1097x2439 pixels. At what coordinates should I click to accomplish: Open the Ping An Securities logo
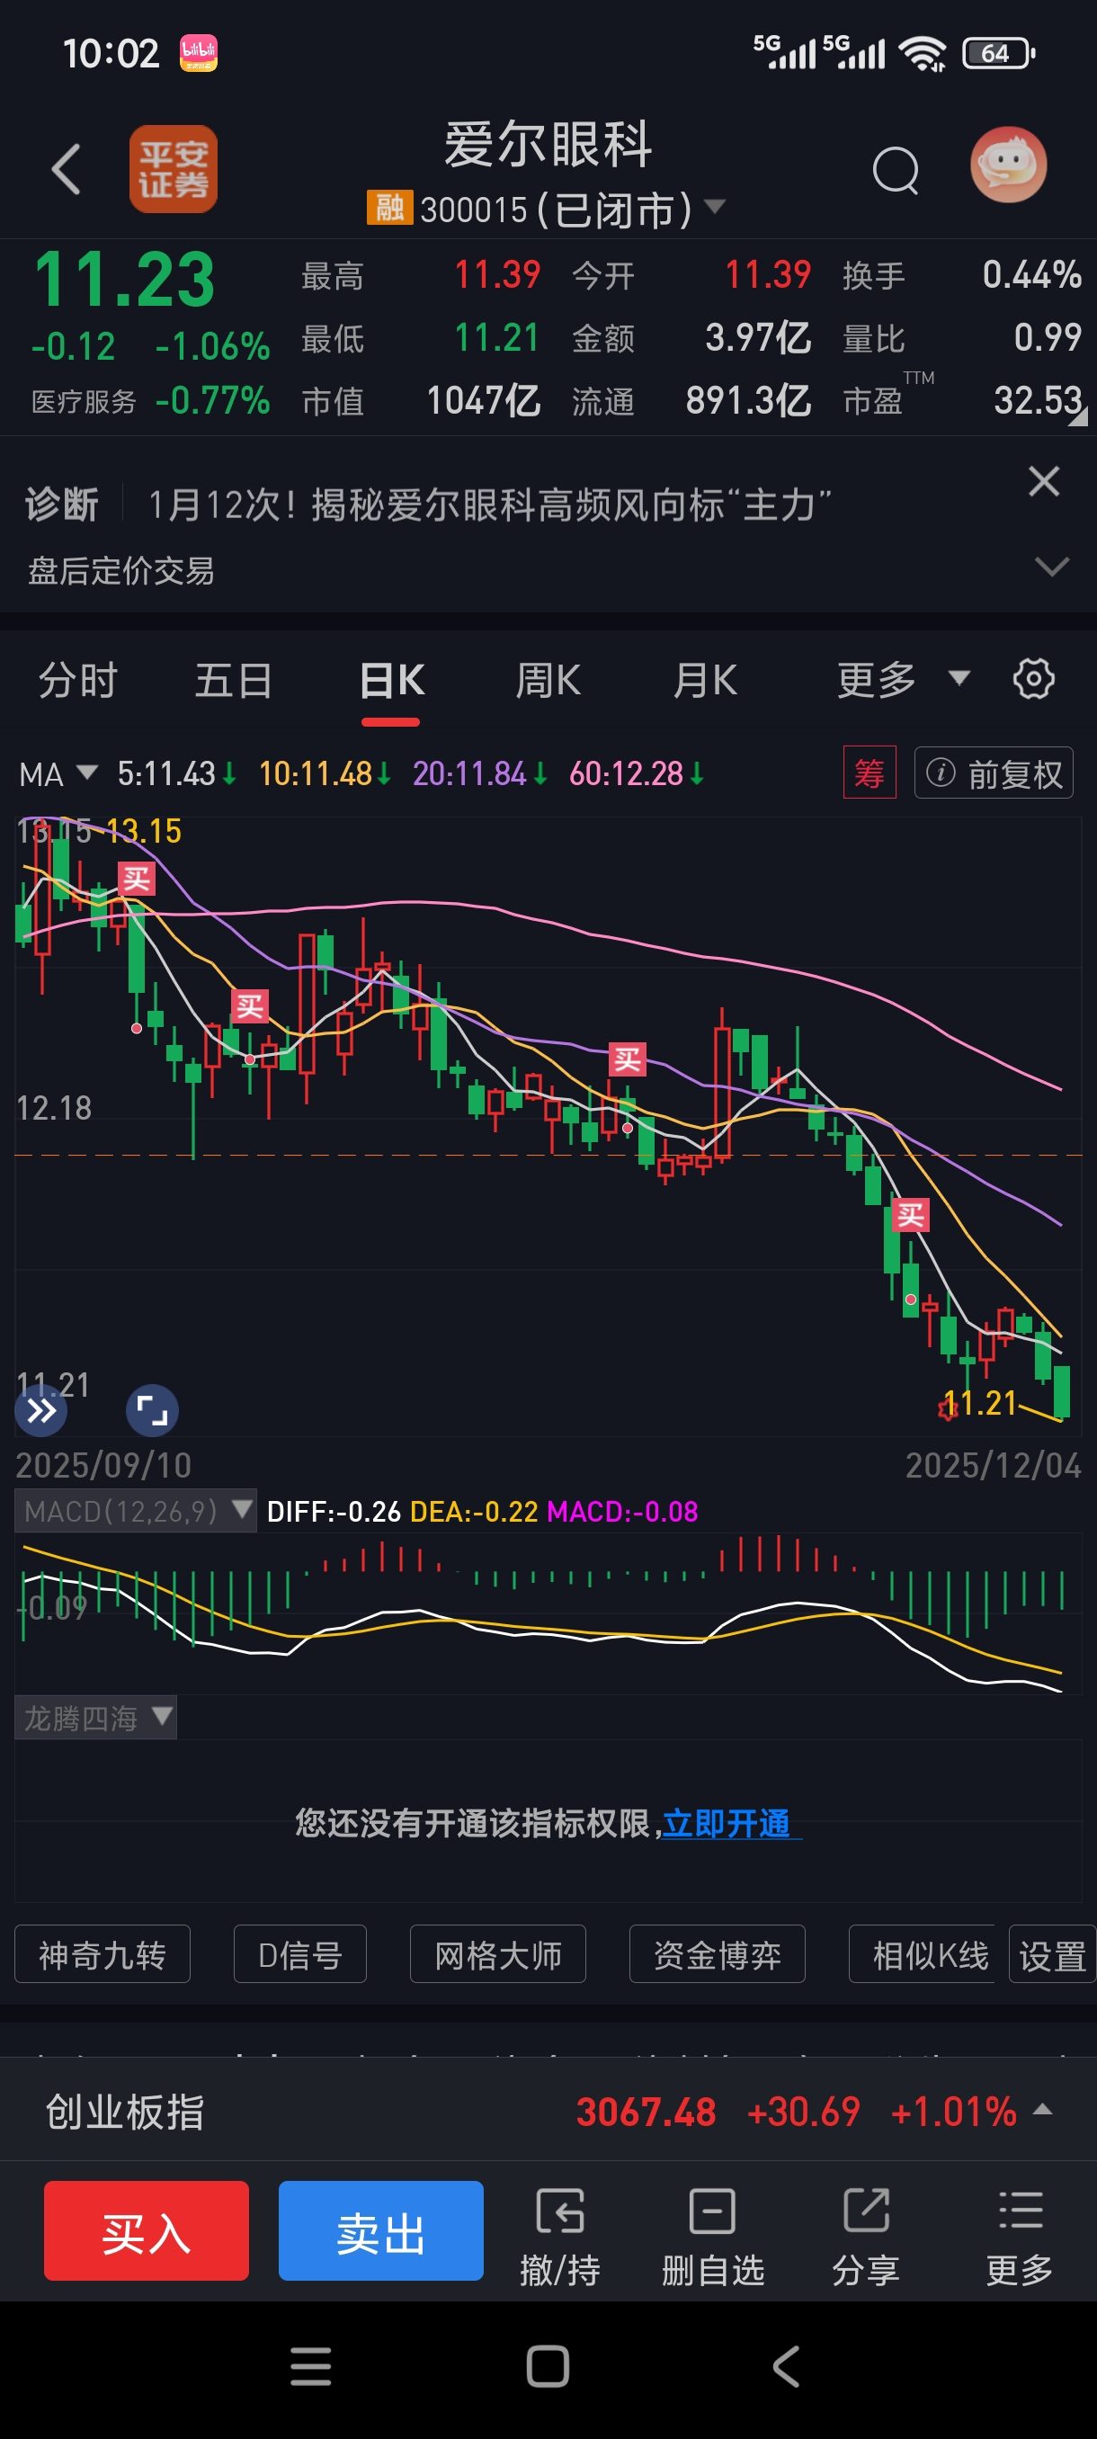(174, 168)
